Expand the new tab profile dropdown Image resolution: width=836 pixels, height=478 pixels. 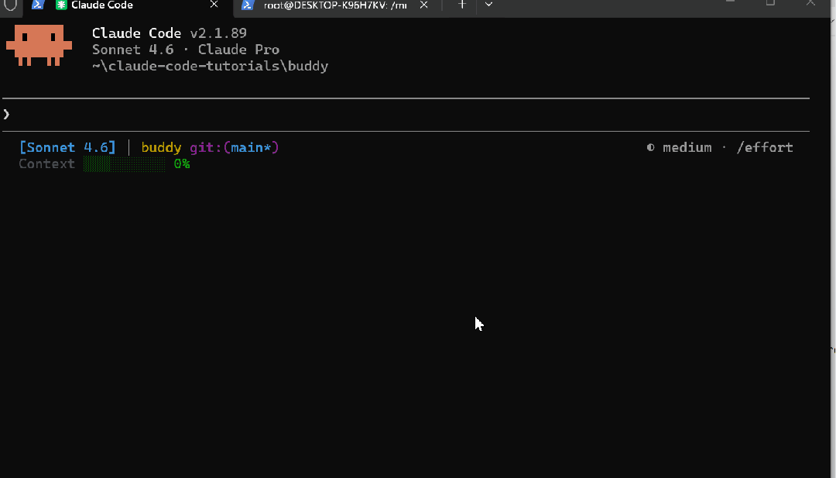tap(488, 5)
